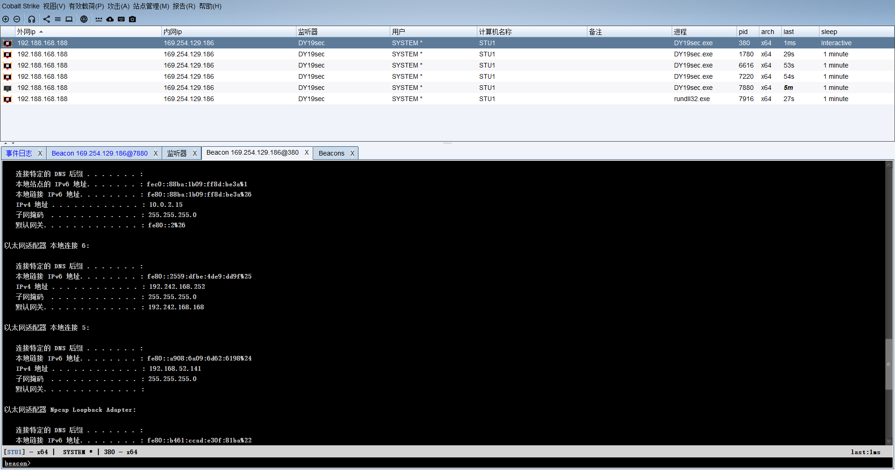
Task: Click the console vertical scrollbar thumb
Action: click(x=889, y=364)
